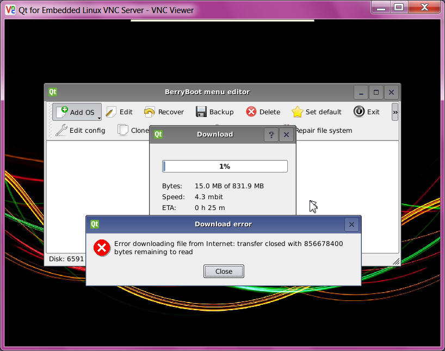Close the Download progress dialog
Image resolution: width=445 pixels, height=351 pixels.
pyautogui.click(x=286, y=135)
